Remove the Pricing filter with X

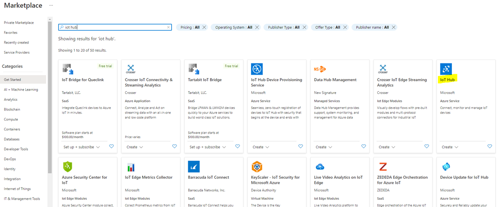coord(204,27)
